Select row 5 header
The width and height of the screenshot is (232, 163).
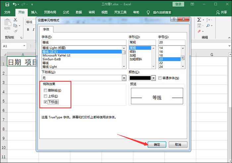[x=4, y=101]
